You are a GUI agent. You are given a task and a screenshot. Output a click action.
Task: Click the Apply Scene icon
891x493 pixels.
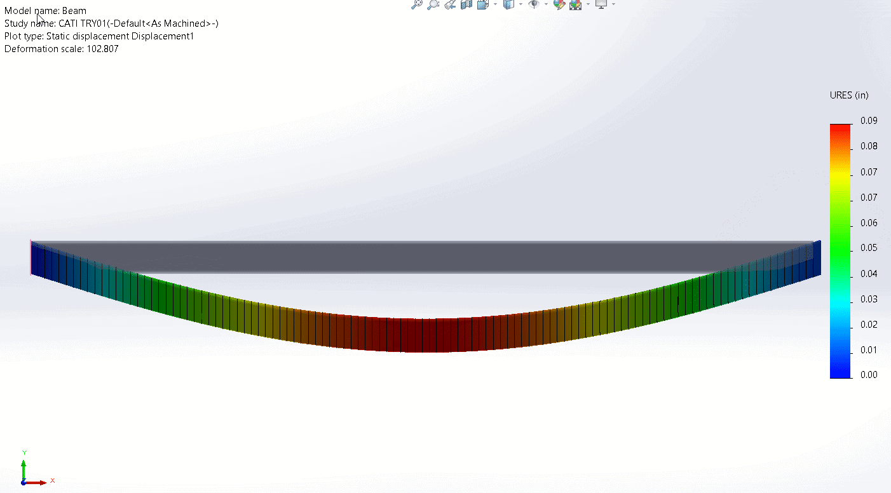coord(576,4)
